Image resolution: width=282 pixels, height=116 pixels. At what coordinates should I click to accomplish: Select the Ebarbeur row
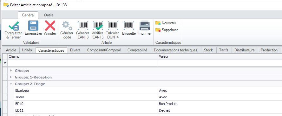(148, 90)
